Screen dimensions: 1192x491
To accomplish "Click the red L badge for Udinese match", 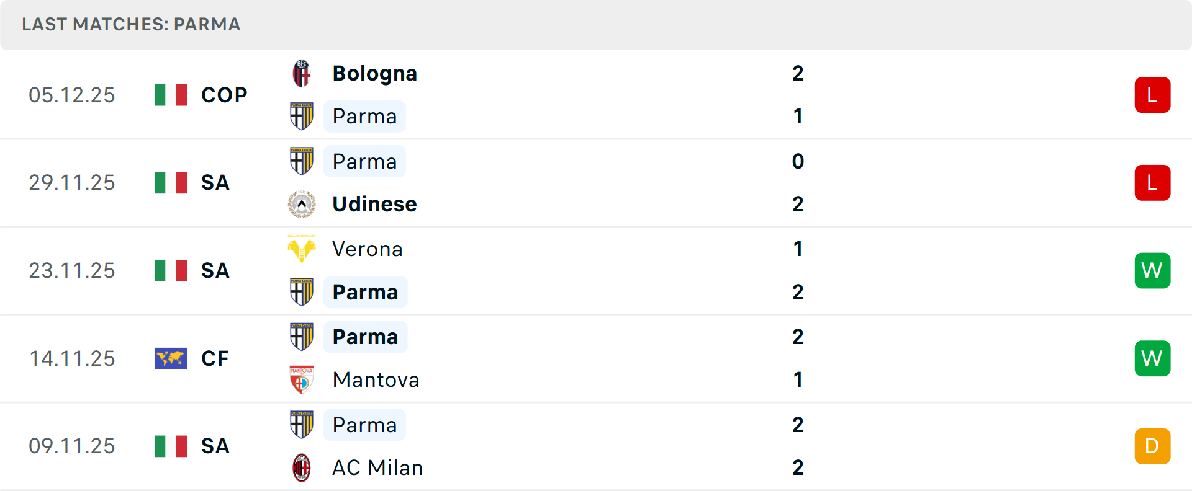I will pos(1152,183).
